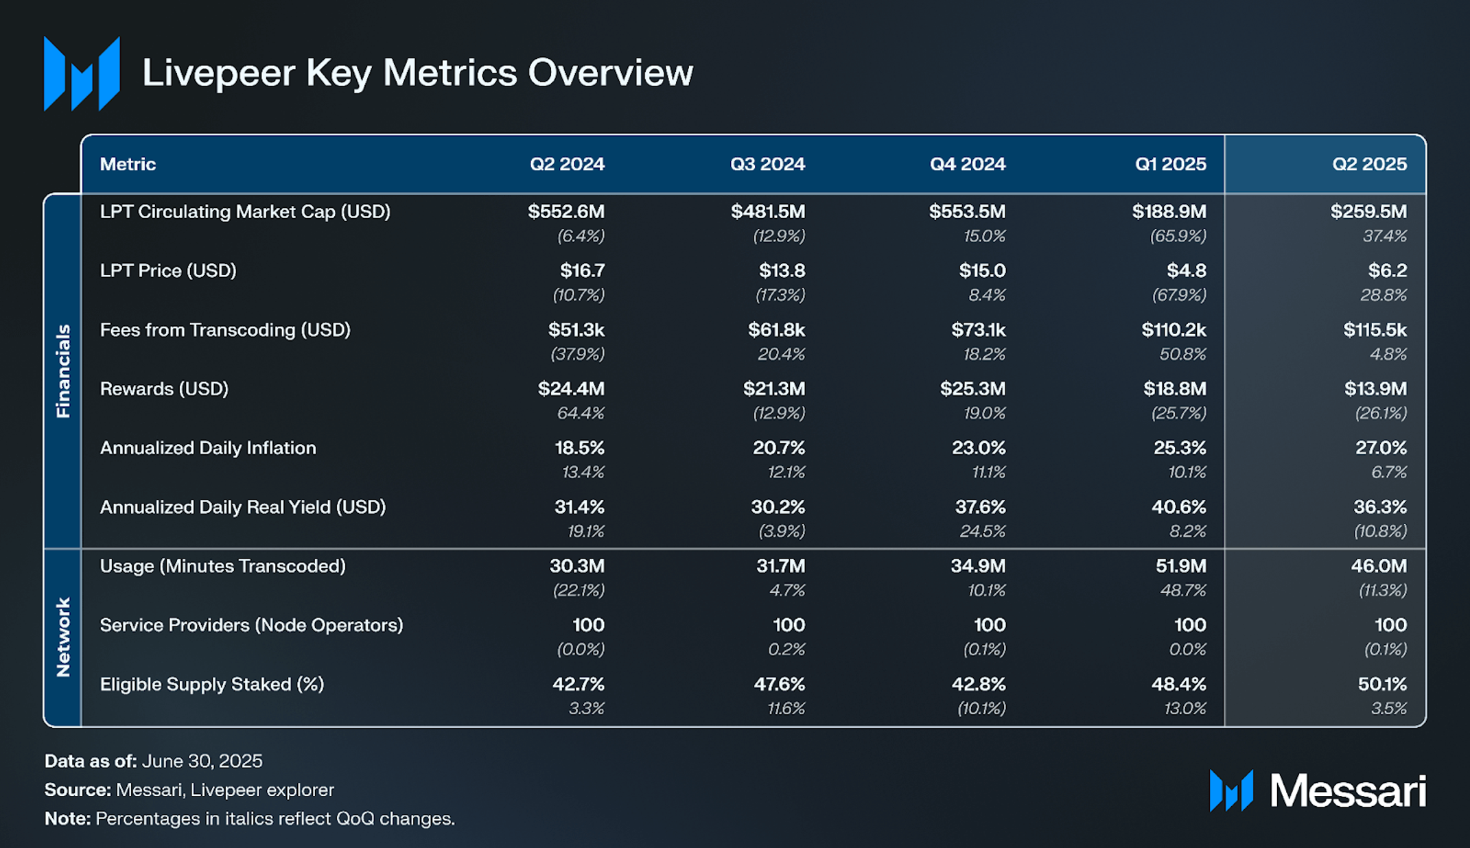
Task: Click 'Service Providers (Node Operators)' row label
Action: 252,625
